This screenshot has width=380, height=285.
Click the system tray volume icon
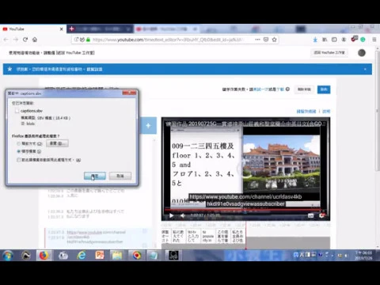coord(346,255)
